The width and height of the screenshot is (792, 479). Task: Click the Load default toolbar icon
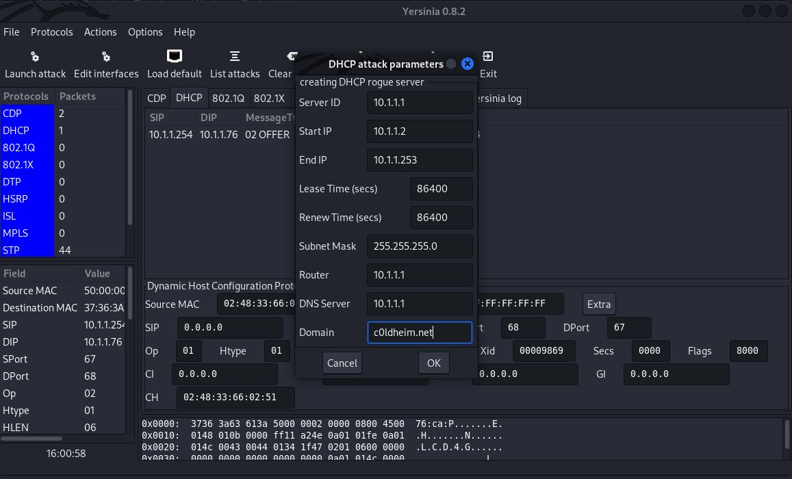click(175, 57)
